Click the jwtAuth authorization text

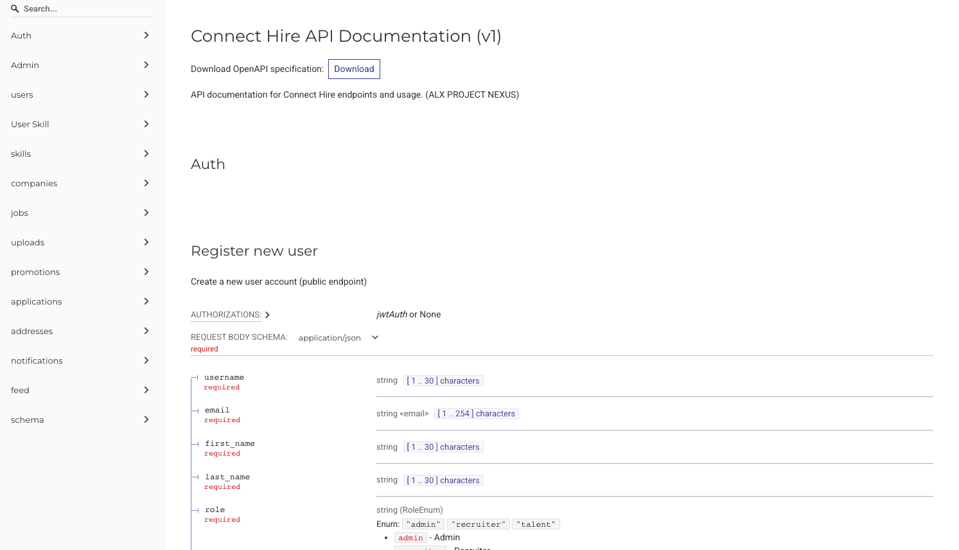point(392,315)
